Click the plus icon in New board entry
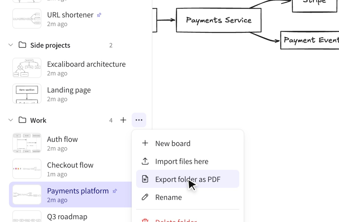 tap(145, 143)
